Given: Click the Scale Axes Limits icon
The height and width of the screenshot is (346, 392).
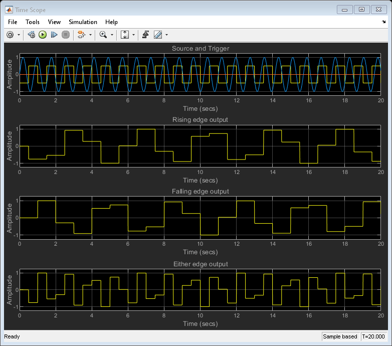Looking at the screenshot, I should click(125, 35).
